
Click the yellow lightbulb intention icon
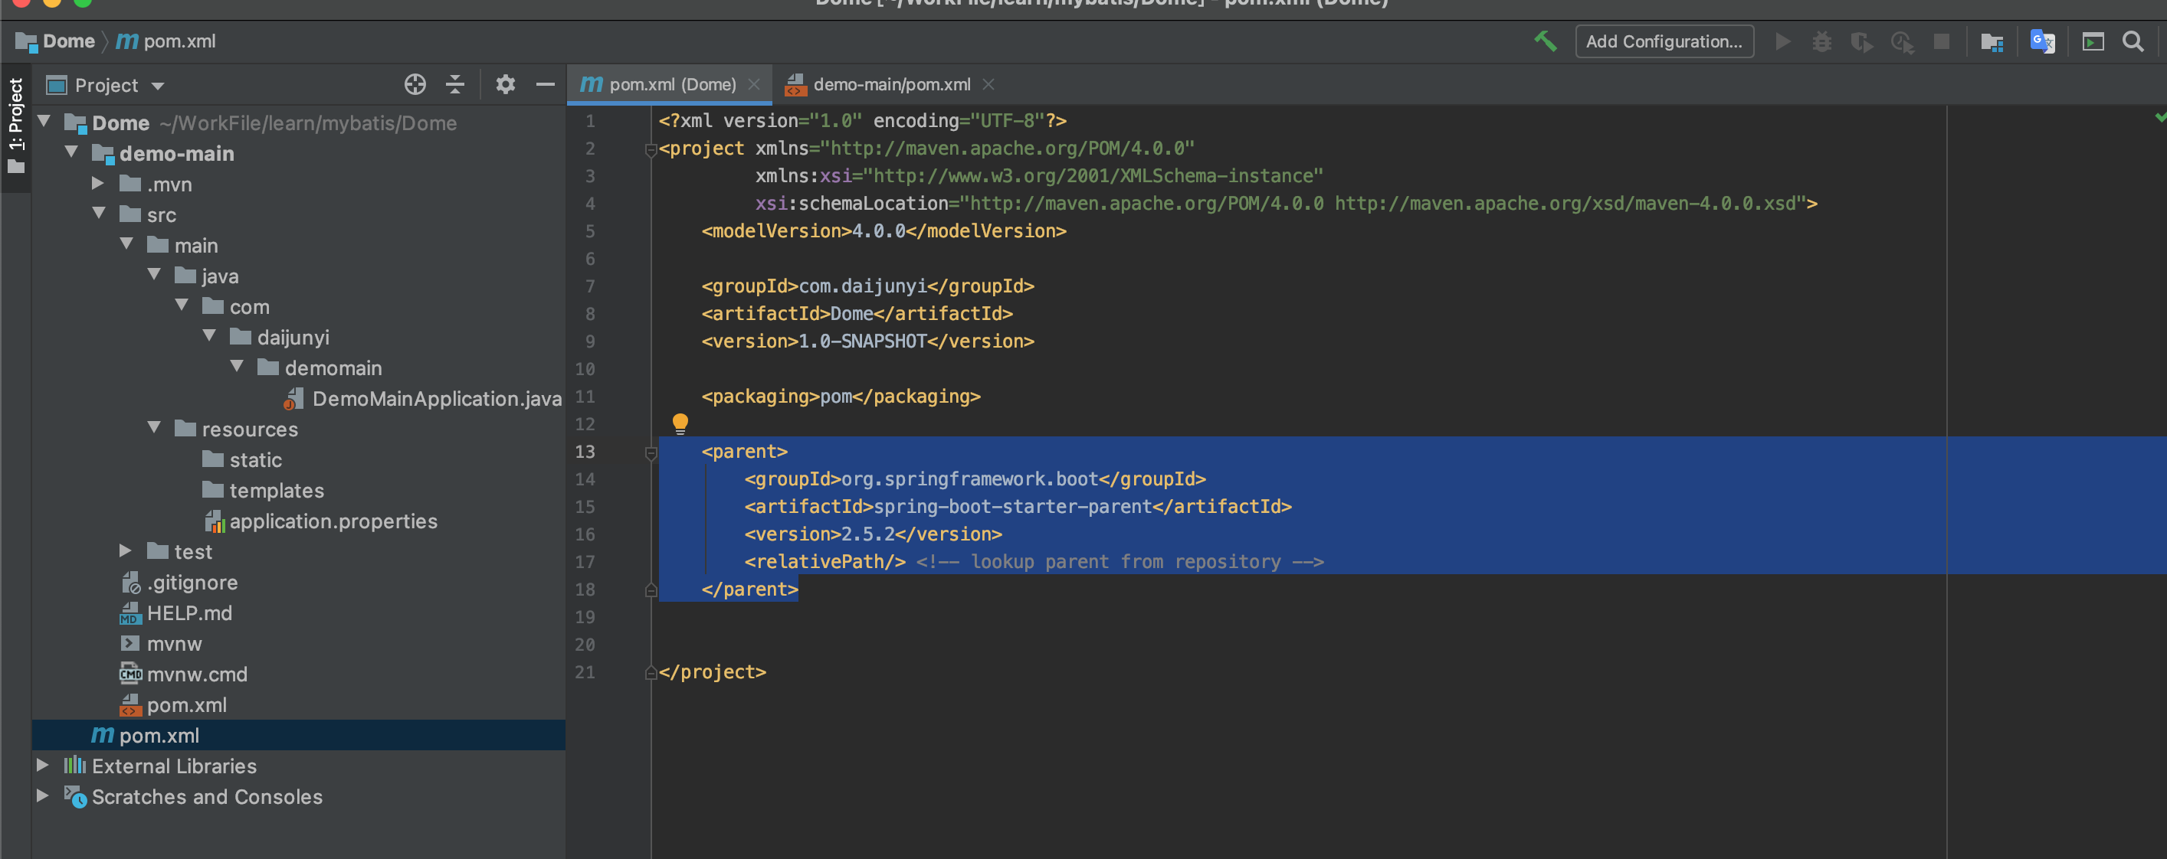click(x=680, y=423)
